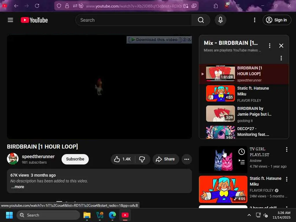Open browser extensions puzzle icon
The width and height of the screenshot is (296, 222).
[x=216, y=6]
